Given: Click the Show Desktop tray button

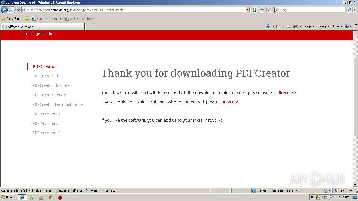Looking at the screenshot, I should 355,197.
